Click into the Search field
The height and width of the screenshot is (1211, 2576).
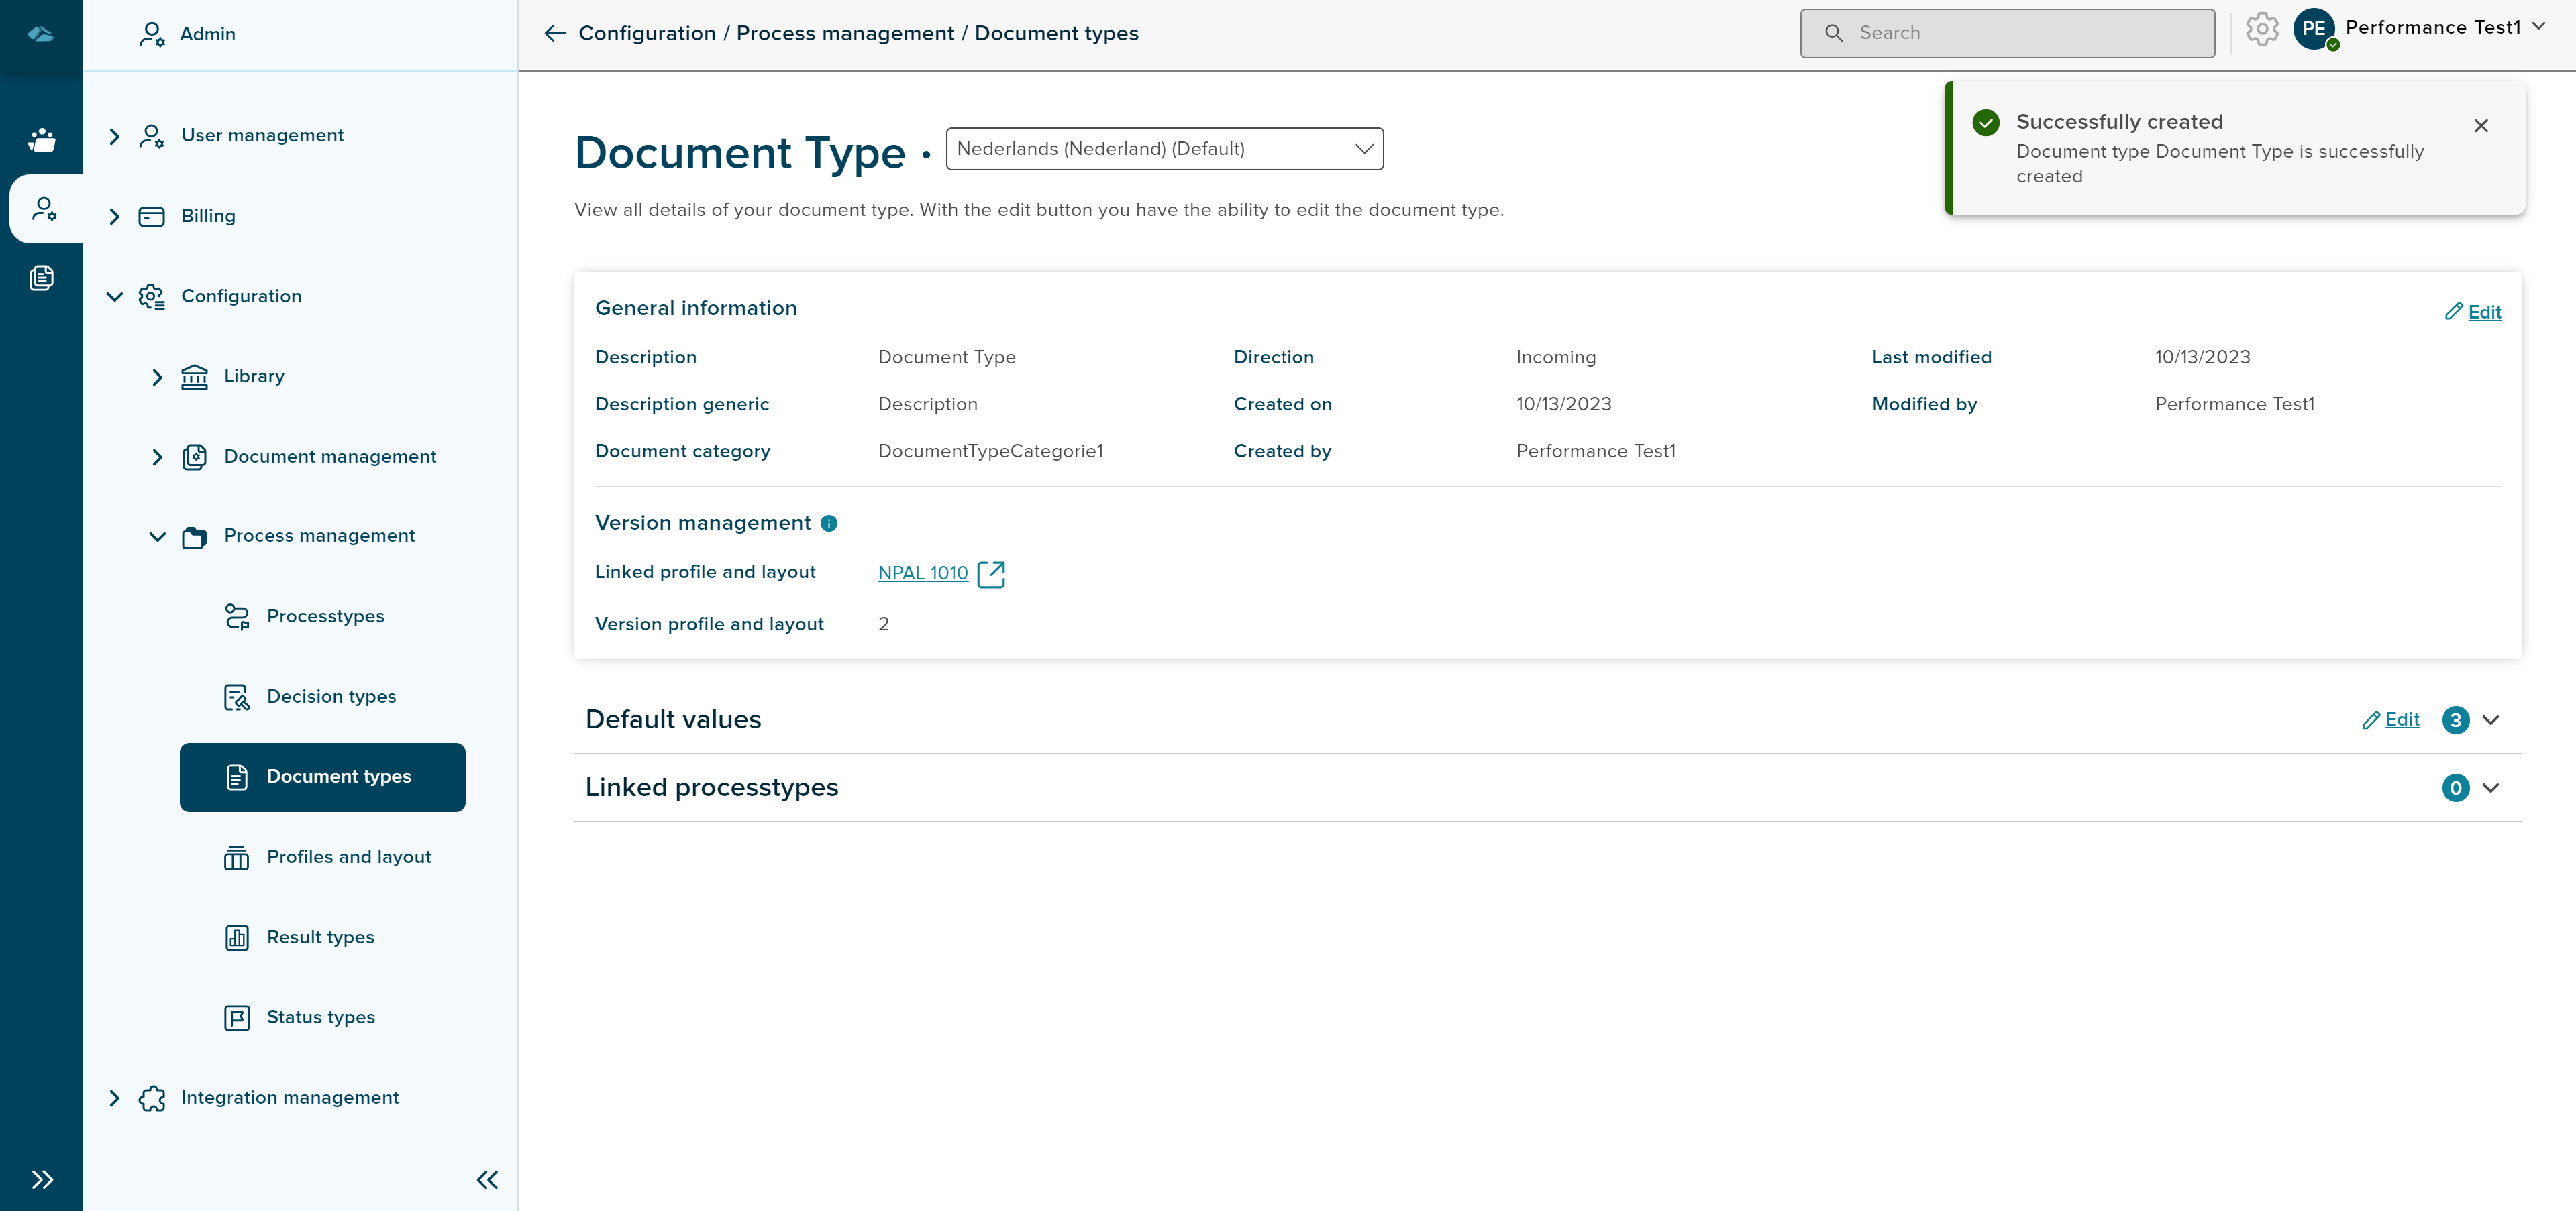coord(2020,33)
